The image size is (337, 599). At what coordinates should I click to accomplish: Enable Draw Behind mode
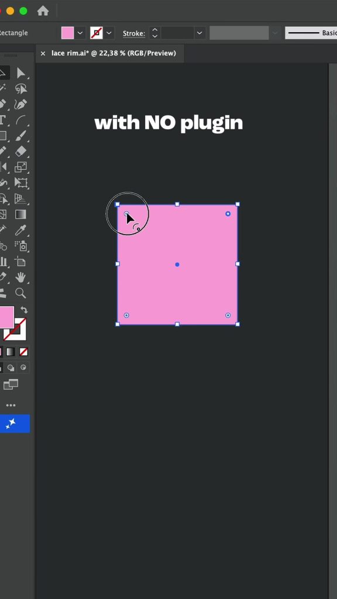11,368
